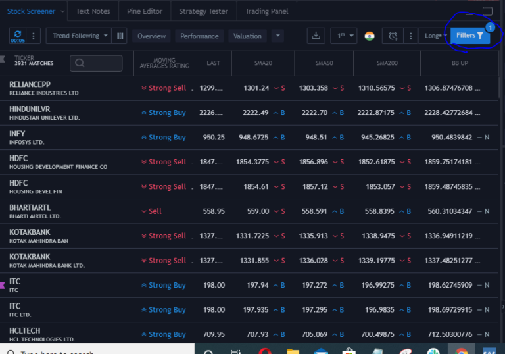Click the India flag market selector

pos(370,36)
